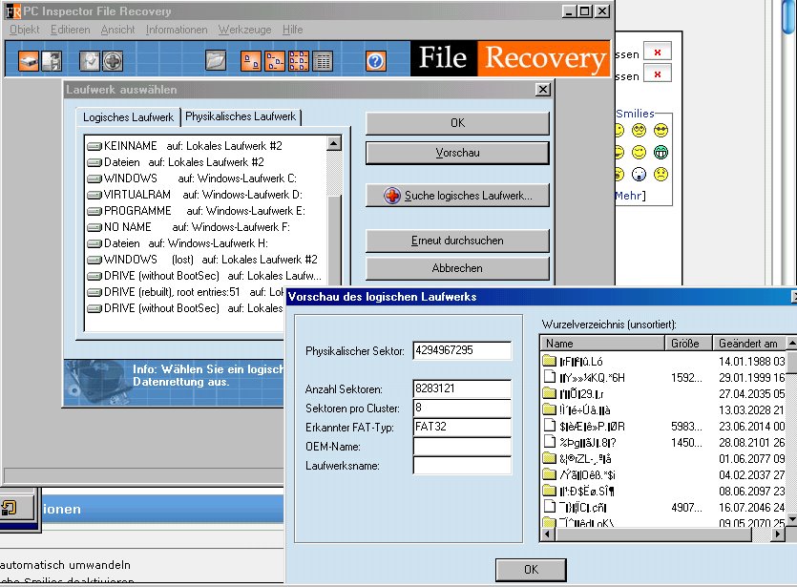Select KEINNAME on Lokales Laufwerk #2
The width and height of the screenshot is (797, 587).
coord(184,146)
